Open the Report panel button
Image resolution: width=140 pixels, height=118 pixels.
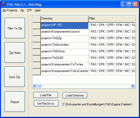(15, 102)
